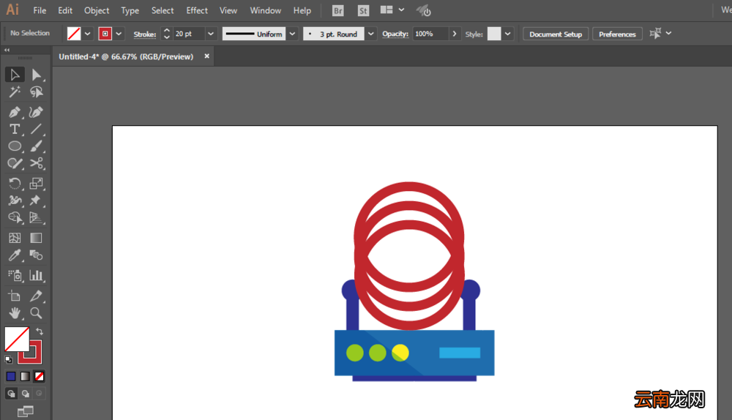Select the Blend tool

point(37,255)
